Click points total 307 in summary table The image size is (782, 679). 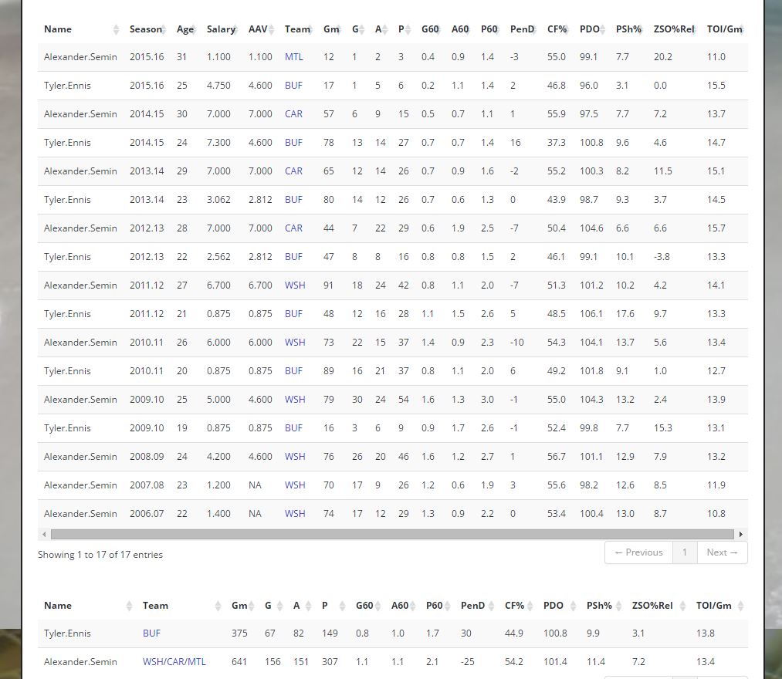[330, 661]
